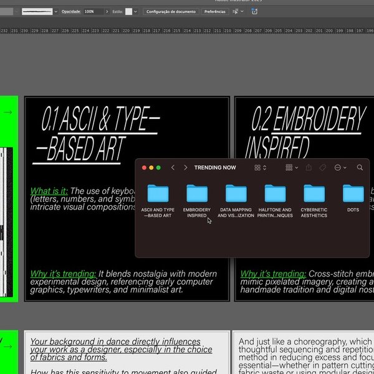Open the Finder more actions menu
Image resolution: width=374 pixels, height=374 pixels.
click(x=340, y=168)
